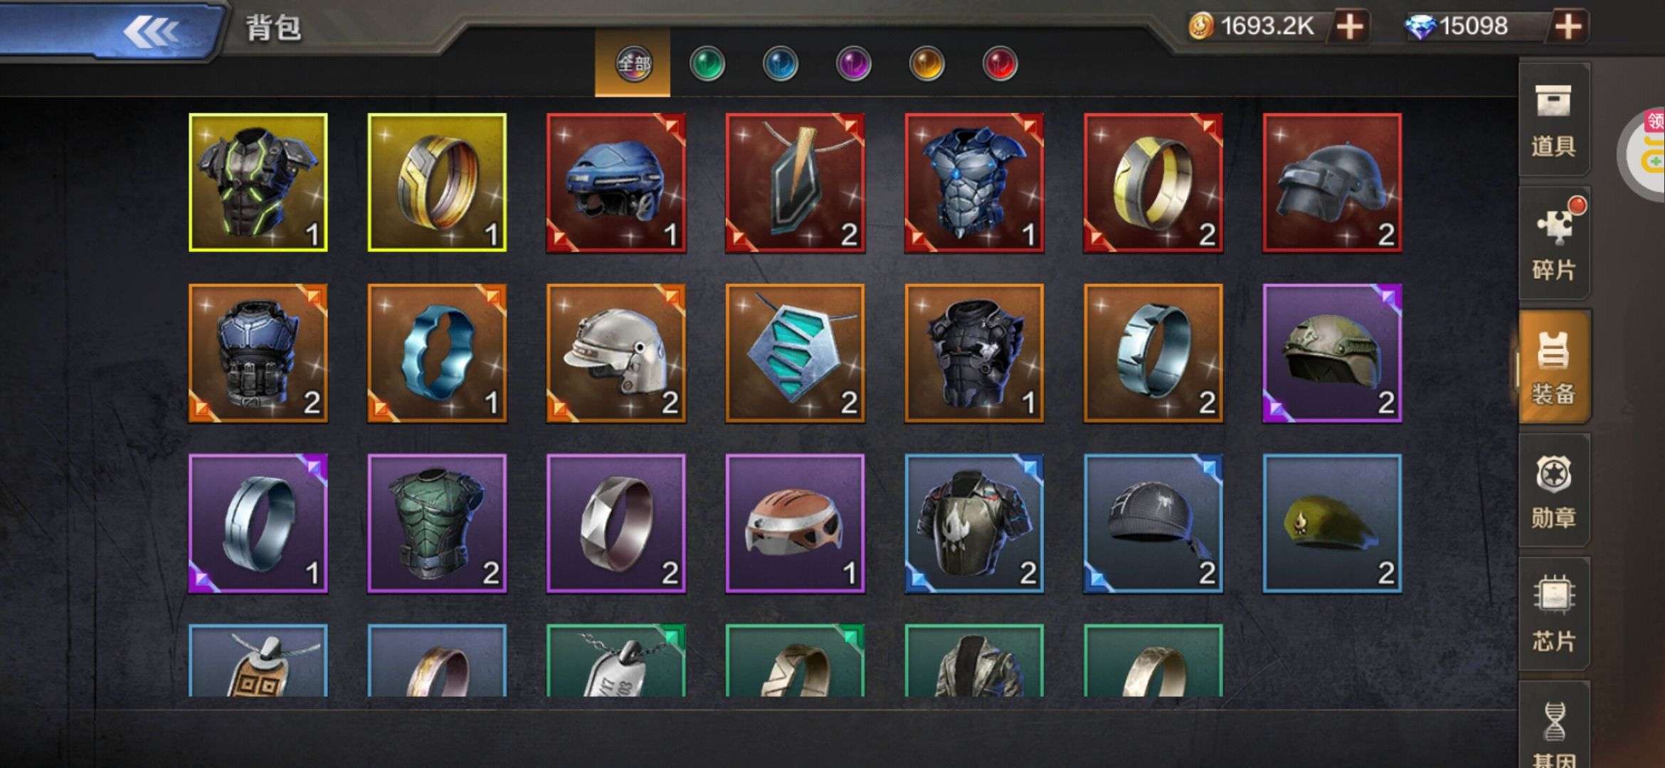Filter by blue quality orb

click(780, 65)
